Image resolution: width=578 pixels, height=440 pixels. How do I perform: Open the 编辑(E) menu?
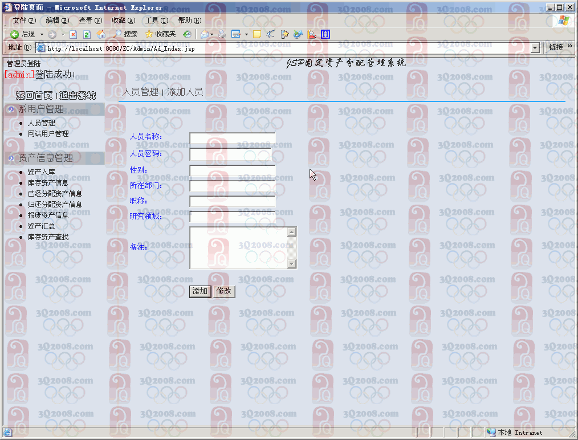(57, 21)
